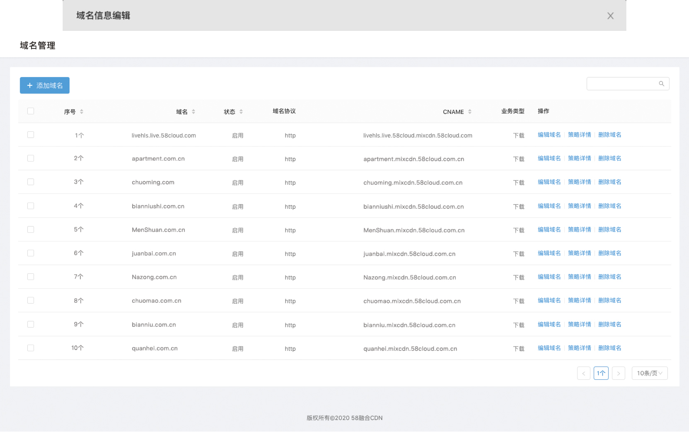Toggle the select-all header checkbox

(x=31, y=111)
